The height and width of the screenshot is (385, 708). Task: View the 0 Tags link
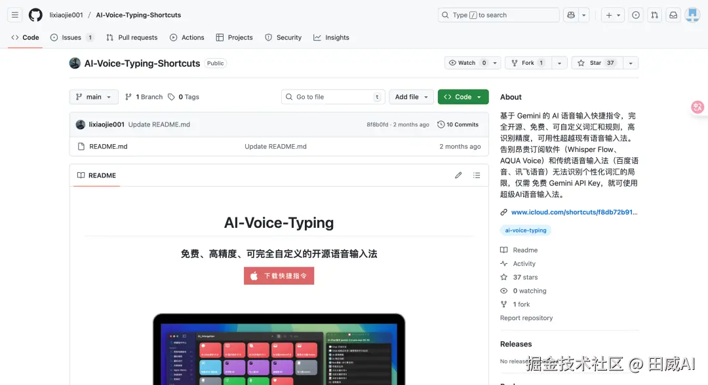pos(184,97)
